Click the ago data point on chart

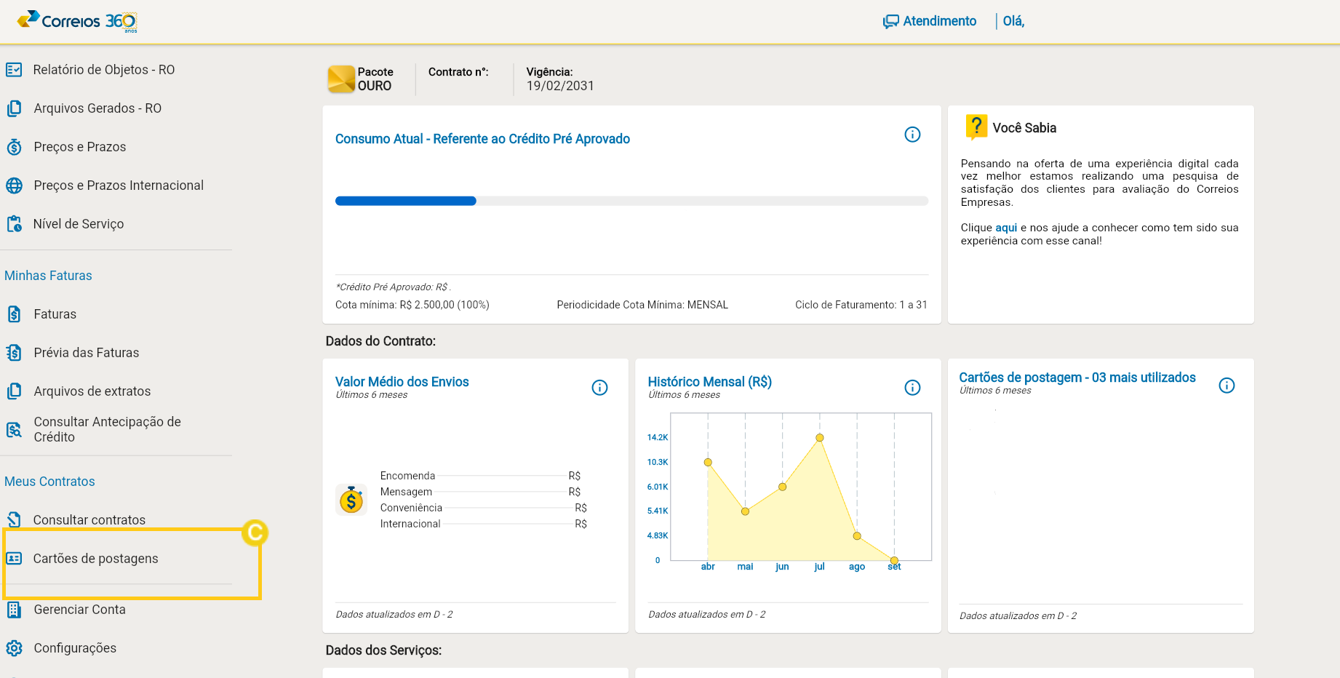[857, 536]
